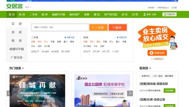Select the 50万以下 price filter link
This screenshot has height=107, width=189.
click(x=35, y=51)
